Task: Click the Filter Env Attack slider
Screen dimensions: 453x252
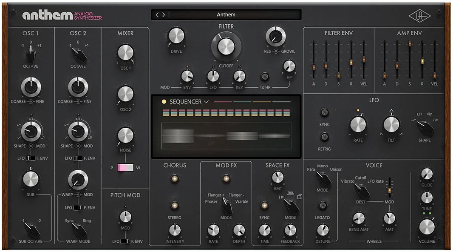Action: pyautogui.click(x=314, y=67)
